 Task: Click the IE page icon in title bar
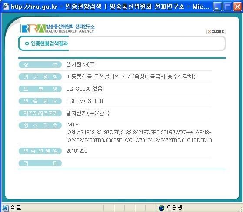click(6, 7)
